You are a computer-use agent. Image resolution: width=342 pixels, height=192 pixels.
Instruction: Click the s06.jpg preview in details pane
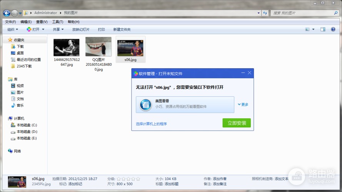click(x=17, y=182)
